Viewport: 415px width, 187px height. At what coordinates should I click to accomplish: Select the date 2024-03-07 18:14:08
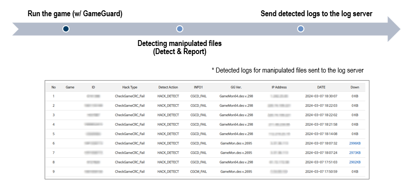[321, 134]
